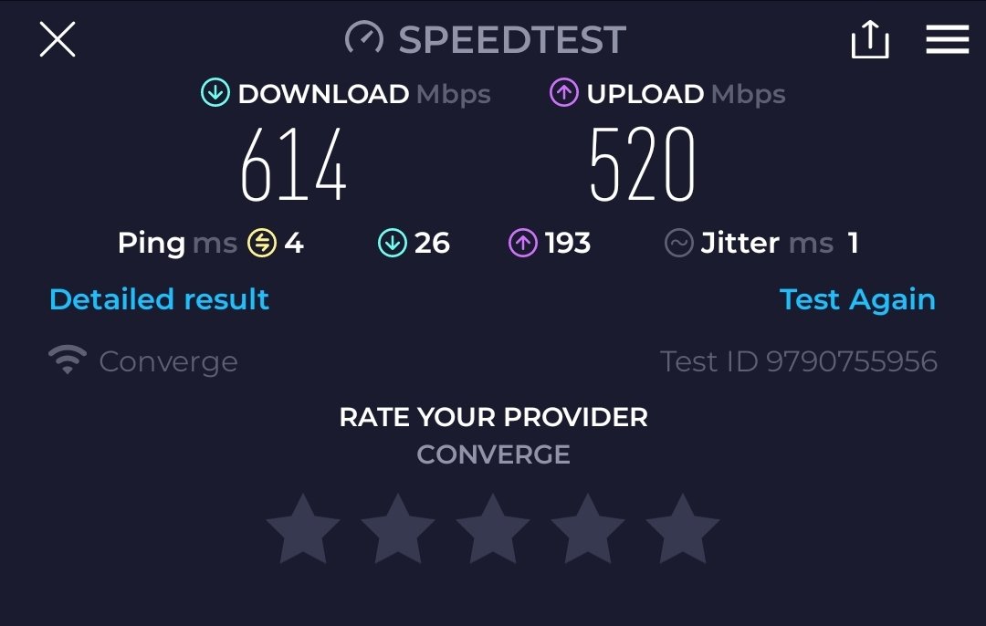Close the results with the X icon
This screenshot has width=986, height=626.
58,39
